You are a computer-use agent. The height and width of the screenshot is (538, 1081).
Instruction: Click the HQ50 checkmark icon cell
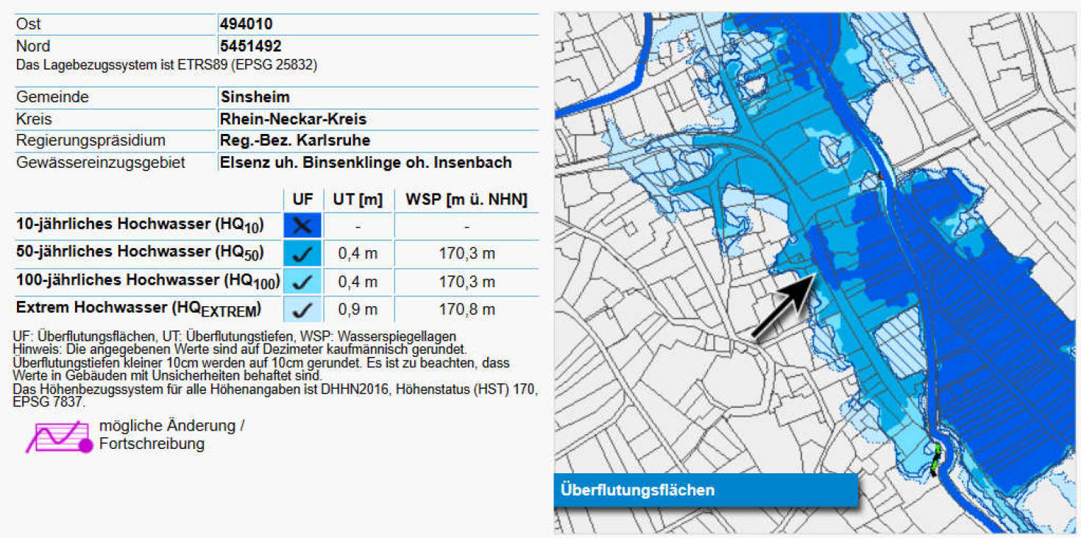coord(302,254)
